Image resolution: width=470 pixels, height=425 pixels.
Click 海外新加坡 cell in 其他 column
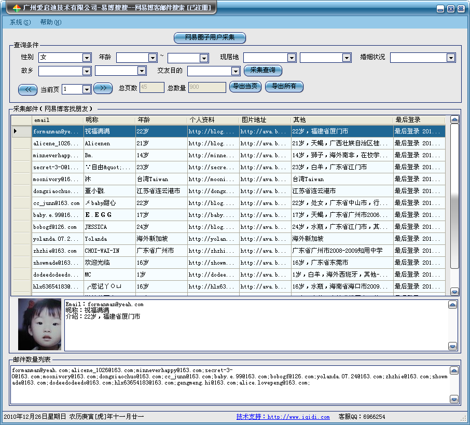tap(342, 239)
